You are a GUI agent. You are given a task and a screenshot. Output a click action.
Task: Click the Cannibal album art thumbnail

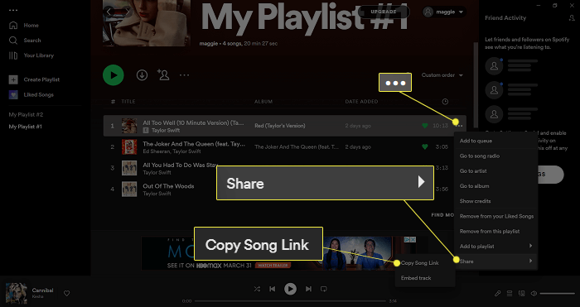tap(17, 293)
